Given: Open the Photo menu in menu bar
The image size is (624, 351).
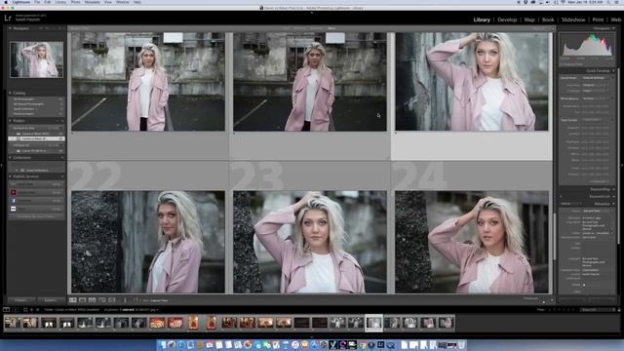Looking at the screenshot, I should click(x=75, y=2).
